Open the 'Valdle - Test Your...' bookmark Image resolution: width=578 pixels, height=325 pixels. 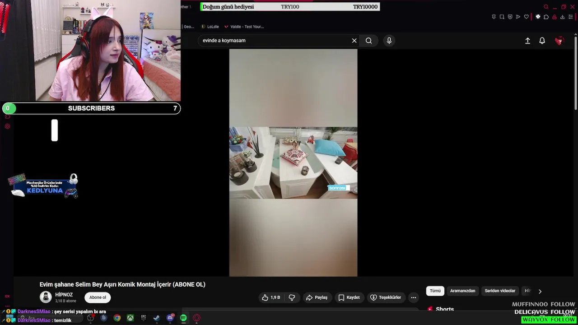(x=244, y=27)
